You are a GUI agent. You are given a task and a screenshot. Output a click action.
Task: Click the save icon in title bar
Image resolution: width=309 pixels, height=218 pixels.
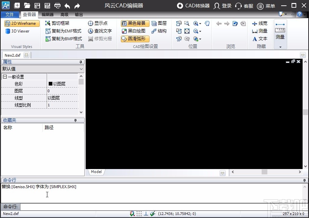coord(38,6)
